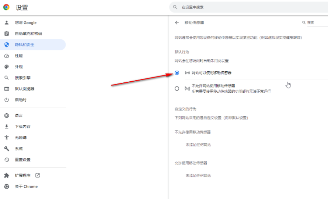Click the 默认行为 section label
Viewport: 328px width, 199px height.
182,52
